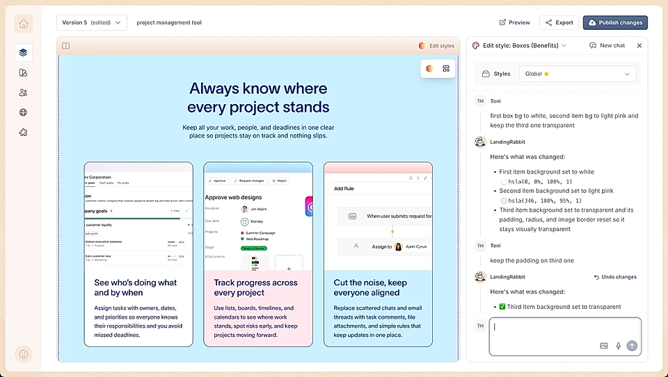Click the microphone icon in chat input
The image size is (668, 377).
pos(618,346)
